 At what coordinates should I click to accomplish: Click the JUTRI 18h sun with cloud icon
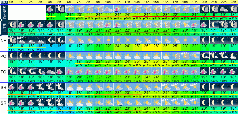186,24
